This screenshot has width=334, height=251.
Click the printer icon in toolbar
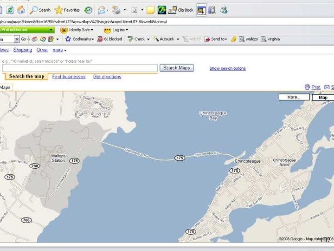[116, 10]
